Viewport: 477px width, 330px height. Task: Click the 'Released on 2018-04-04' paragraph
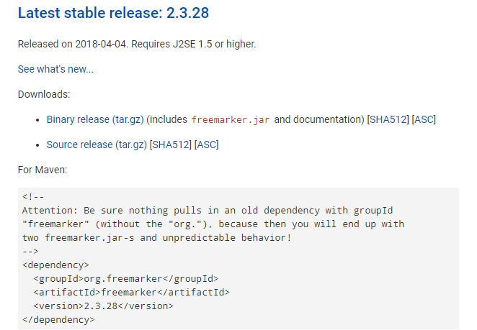(x=137, y=45)
